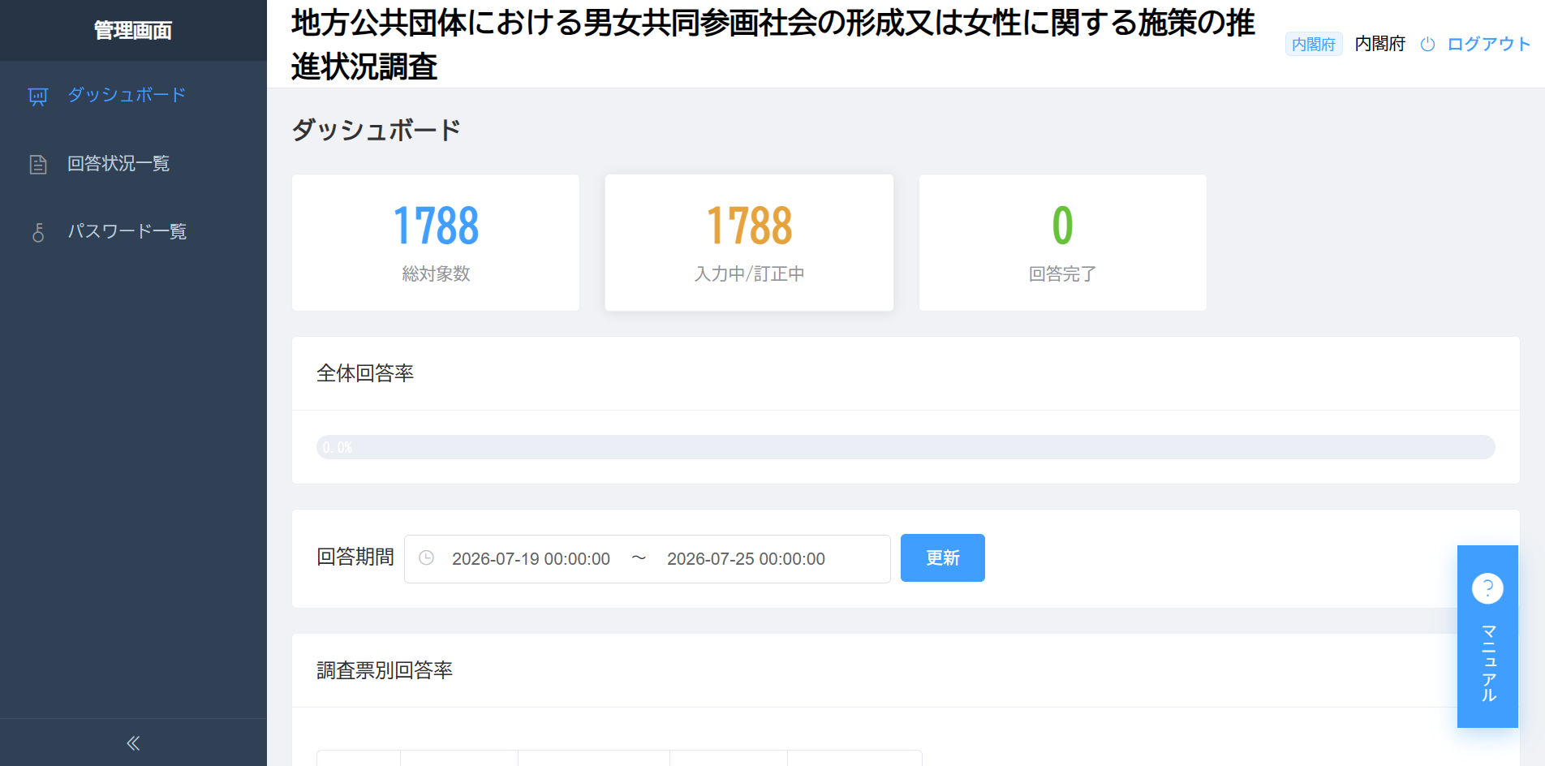Click the clock icon in date range field
This screenshot has height=766, width=1545.
[426, 558]
